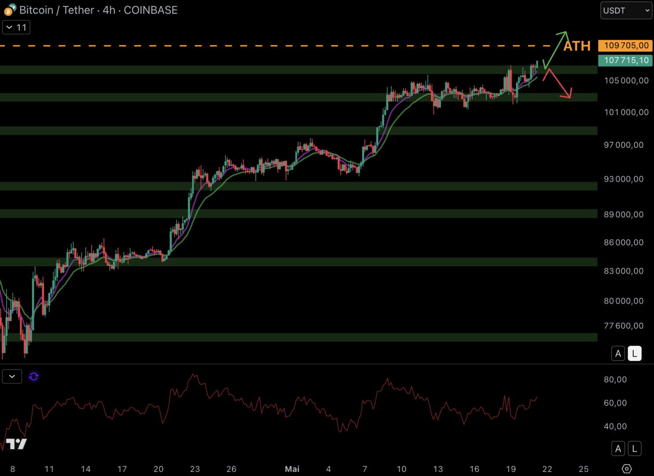
Task: Click the 80 000,00 price axis label
Action: click(x=624, y=301)
